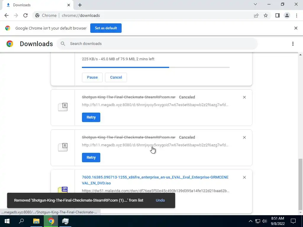303x227 pixels.
Task: Open the network tray icon
Action: tap(258, 221)
